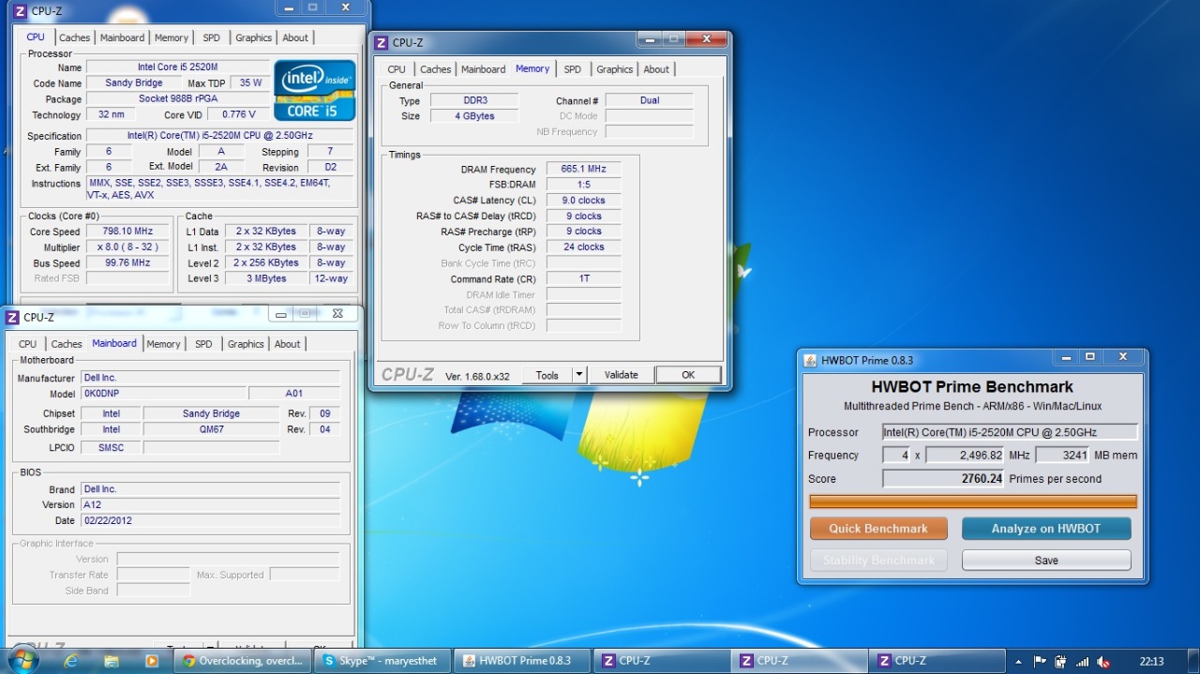This screenshot has height=674, width=1200.
Task: Switch to CPU tab in Memory window
Action: tap(397, 69)
